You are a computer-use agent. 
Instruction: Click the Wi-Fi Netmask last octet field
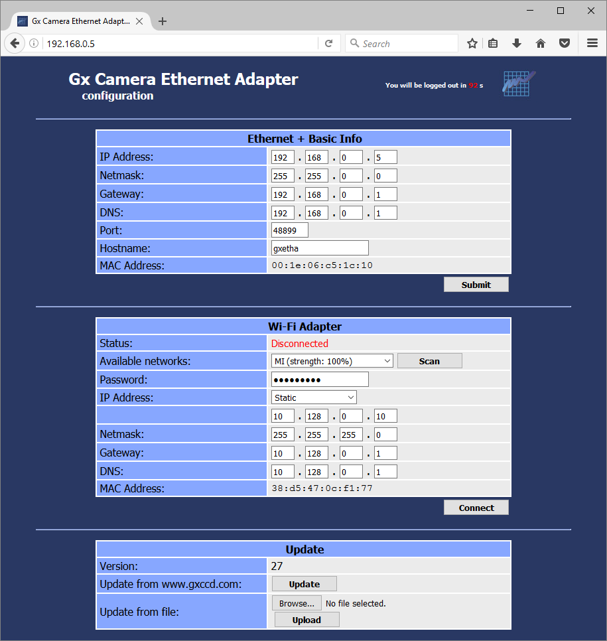[x=385, y=435]
